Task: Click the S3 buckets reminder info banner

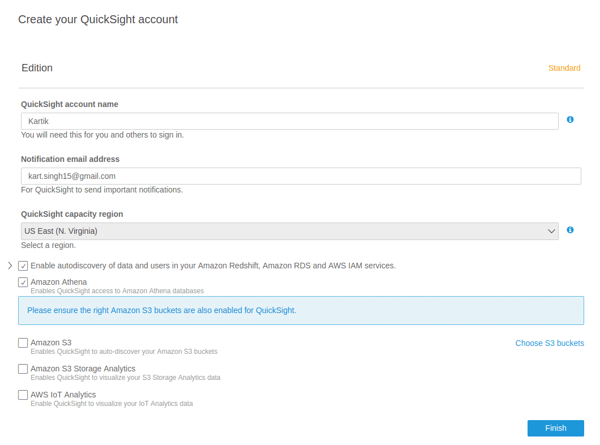Action: coord(301,311)
